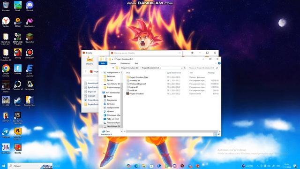Expand the ribbon with the chevron near help
The image size is (300, 169).
[x=216, y=63]
